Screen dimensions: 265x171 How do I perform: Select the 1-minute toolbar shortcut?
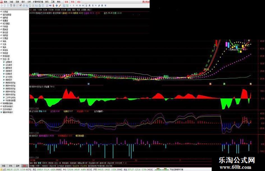click(x=70, y=6)
